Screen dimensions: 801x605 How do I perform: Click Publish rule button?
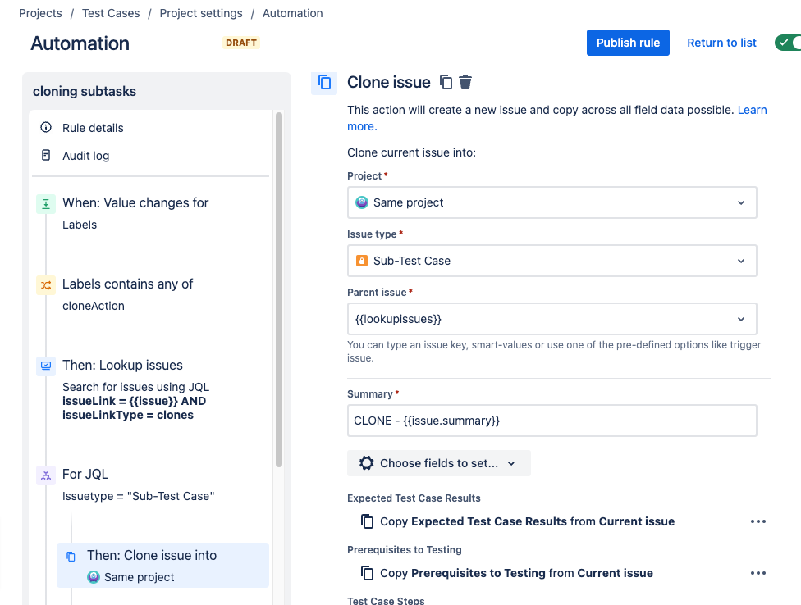628,43
